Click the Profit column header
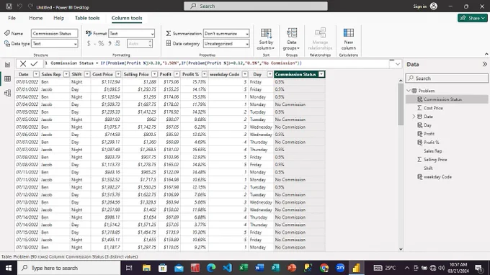The image size is (490, 275). (165, 74)
